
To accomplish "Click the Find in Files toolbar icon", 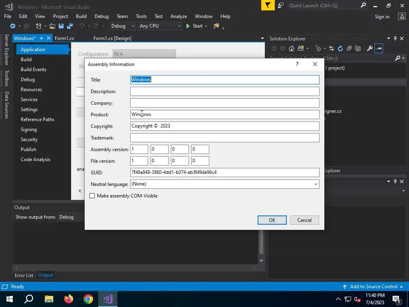I will [x=216, y=26].
